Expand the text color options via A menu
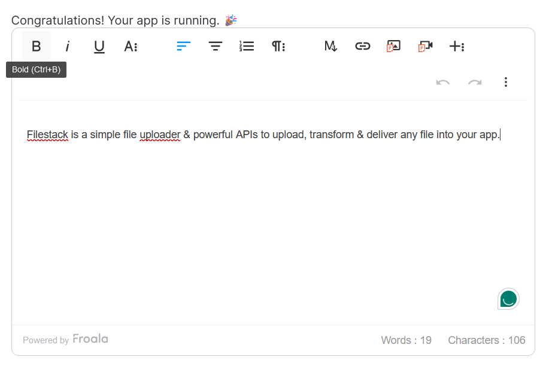This screenshot has width=543, height=378. (131, 46)
